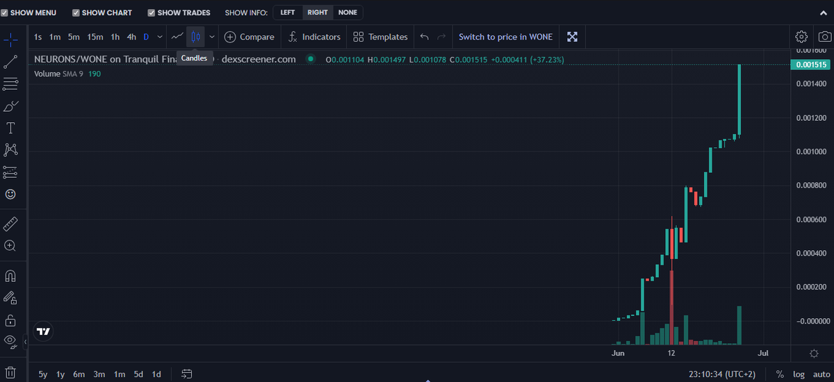Select the ruler measure tool
Viewport: 834px width, 382px height.
tap(10, 224)
